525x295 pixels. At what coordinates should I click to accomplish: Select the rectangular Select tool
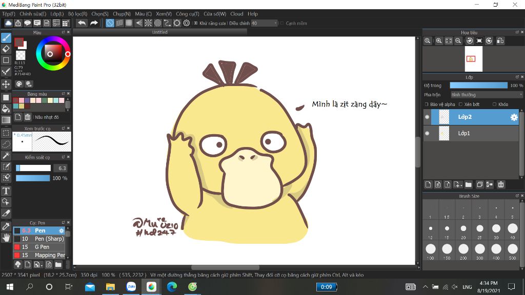[x=6, y=133]
